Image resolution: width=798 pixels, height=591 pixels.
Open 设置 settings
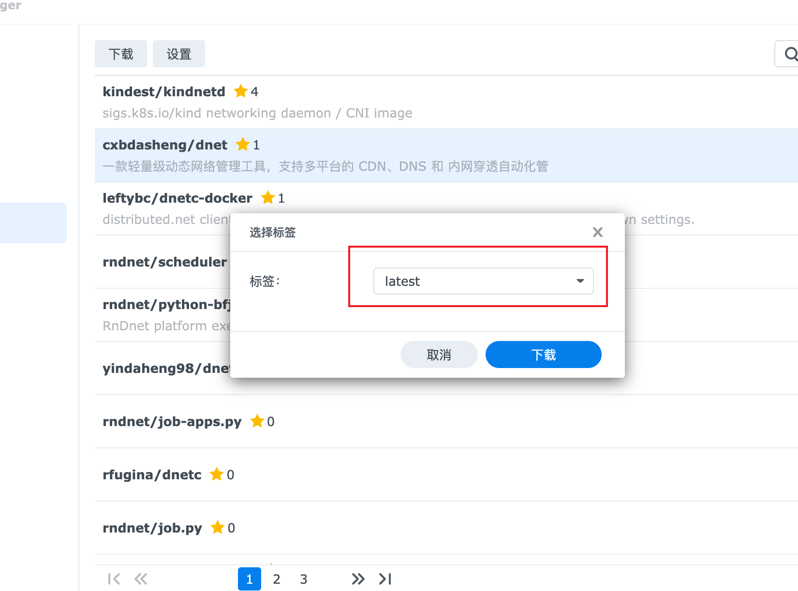click(x=178, y=54)
